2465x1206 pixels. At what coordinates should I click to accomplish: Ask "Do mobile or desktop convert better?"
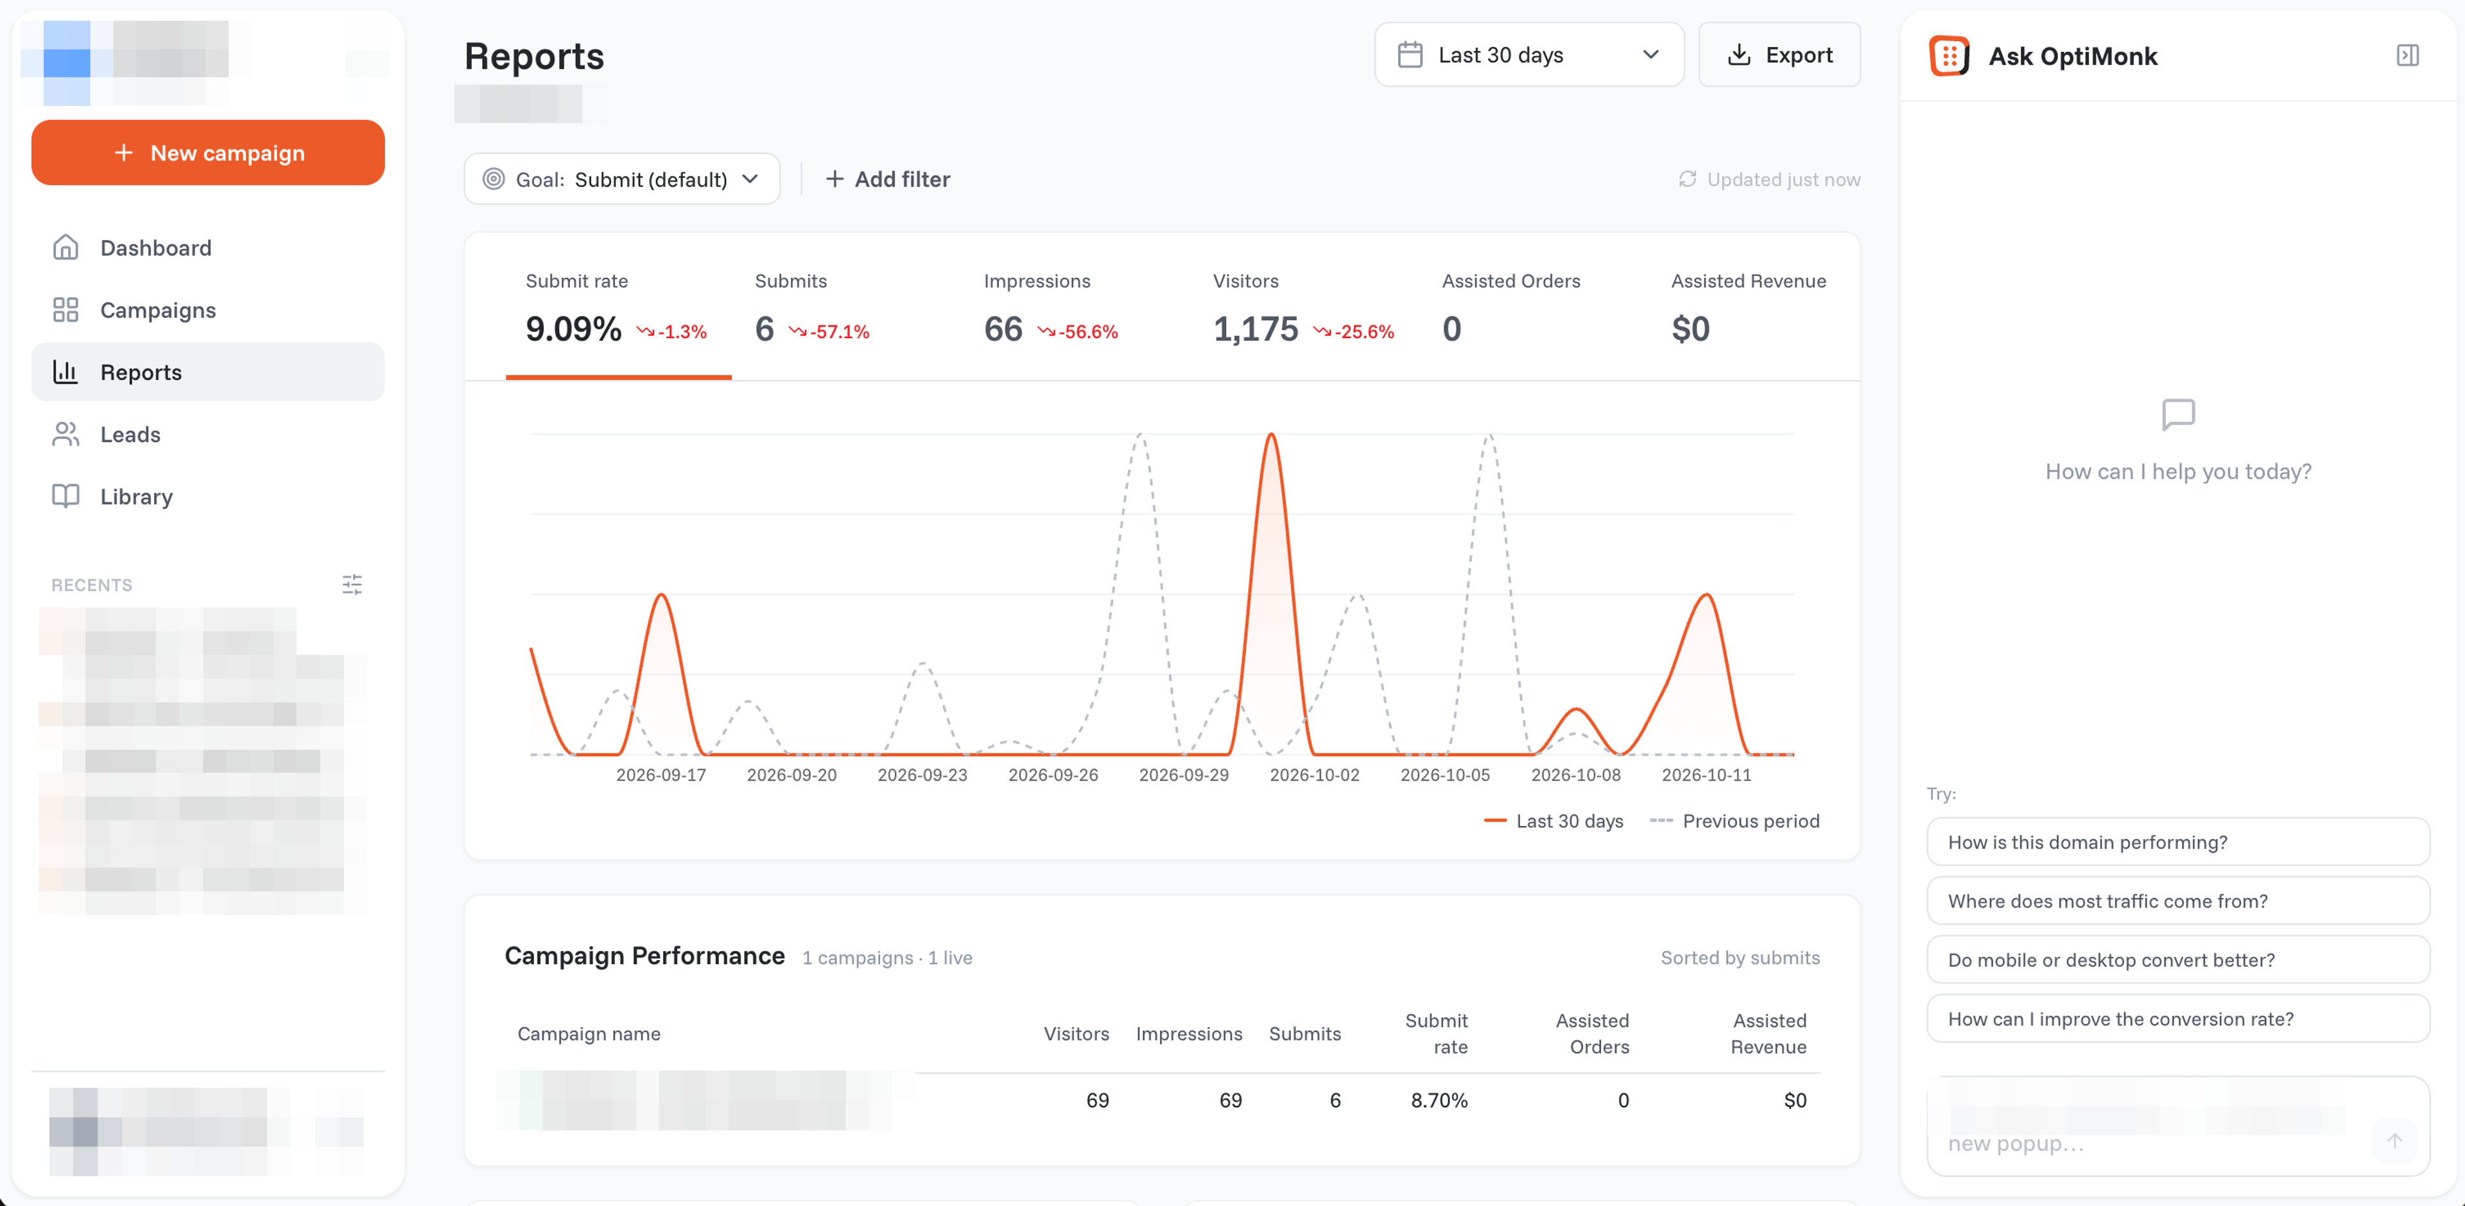tap(2178, 960)
